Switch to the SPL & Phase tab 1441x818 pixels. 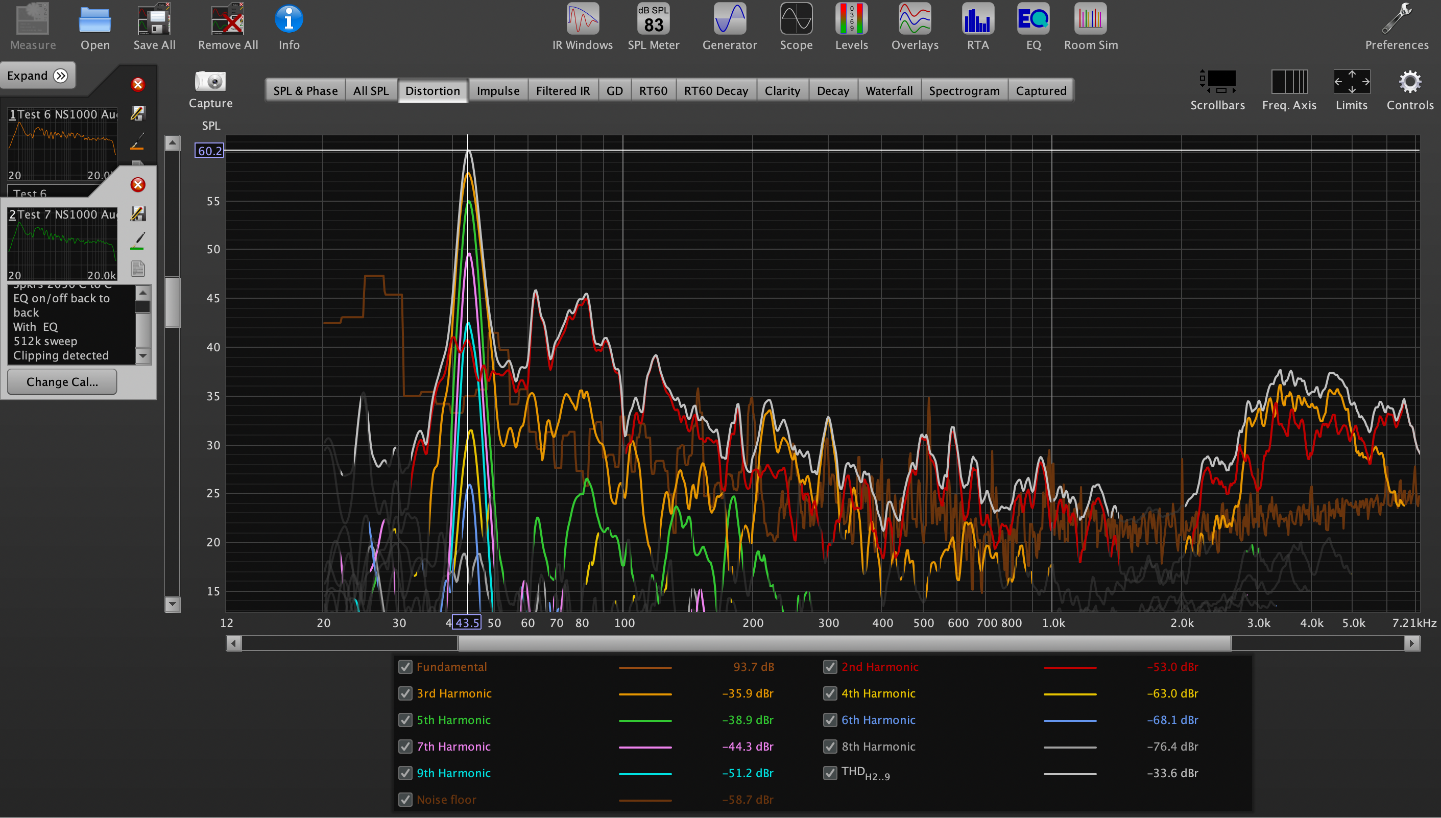click(x=305, y=90)
